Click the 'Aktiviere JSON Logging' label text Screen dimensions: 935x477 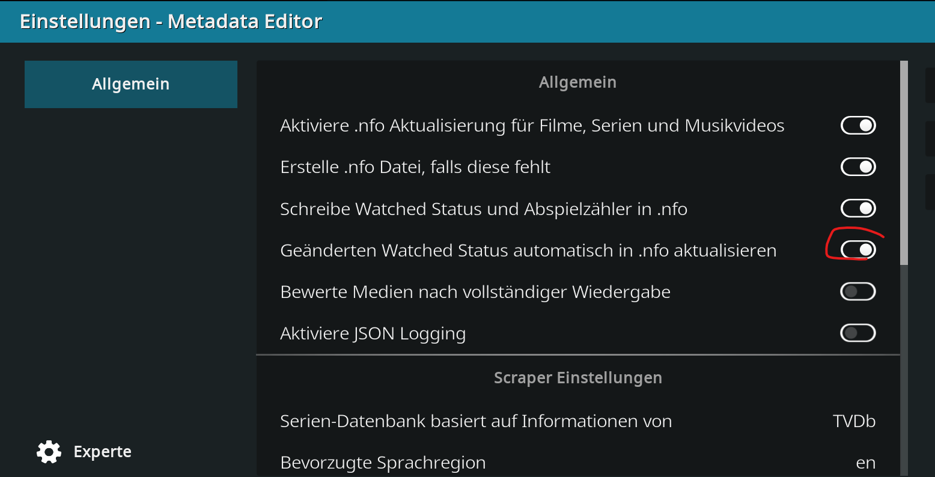click(373, 333)
